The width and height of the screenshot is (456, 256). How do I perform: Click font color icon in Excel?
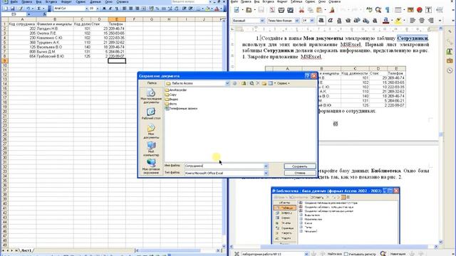point(217,9)
